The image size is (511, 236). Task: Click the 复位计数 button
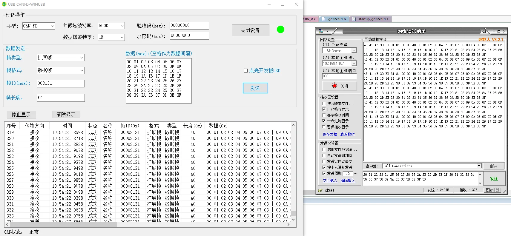pos(492,190)
